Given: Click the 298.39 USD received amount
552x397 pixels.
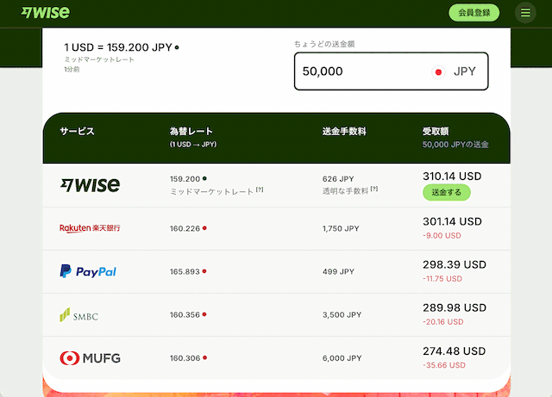Looking at the screenshot, I should point(455,264).
